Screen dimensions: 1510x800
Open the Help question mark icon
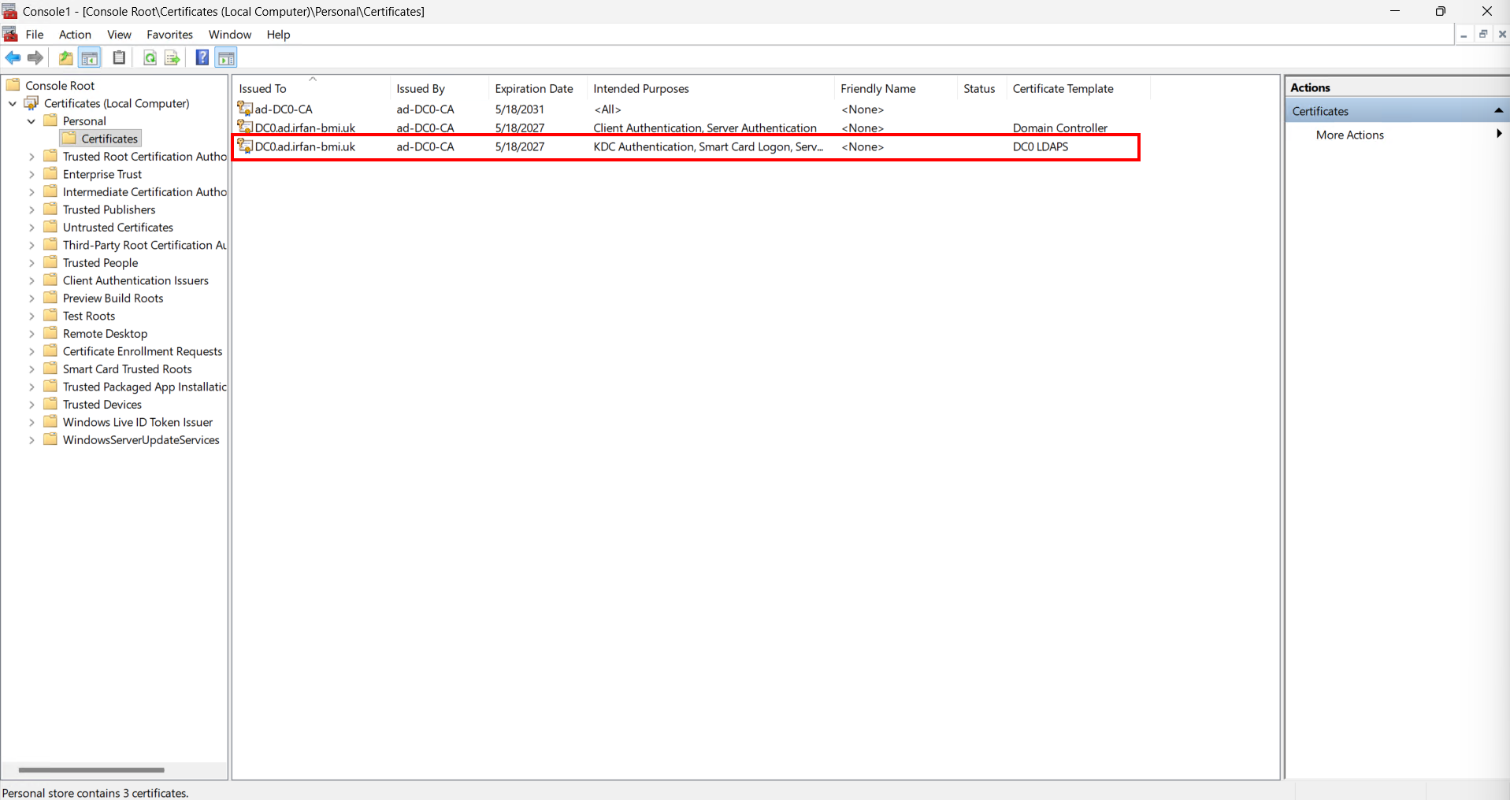pyautogui.click(x=202, y=57)
